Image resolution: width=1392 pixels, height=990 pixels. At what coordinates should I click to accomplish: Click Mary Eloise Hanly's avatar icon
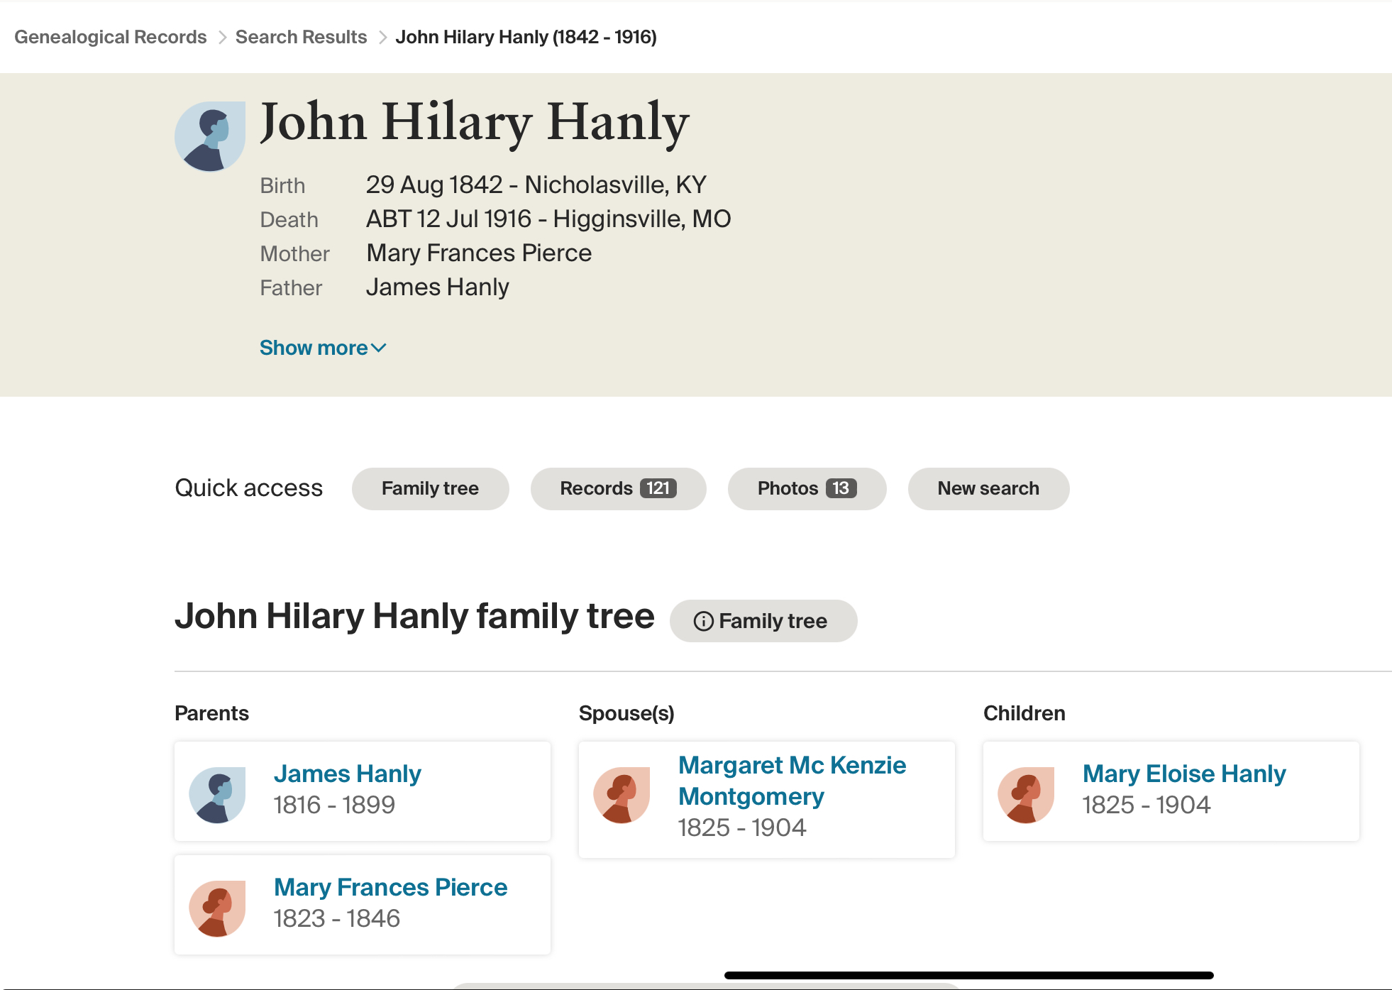click(1026, 795)
